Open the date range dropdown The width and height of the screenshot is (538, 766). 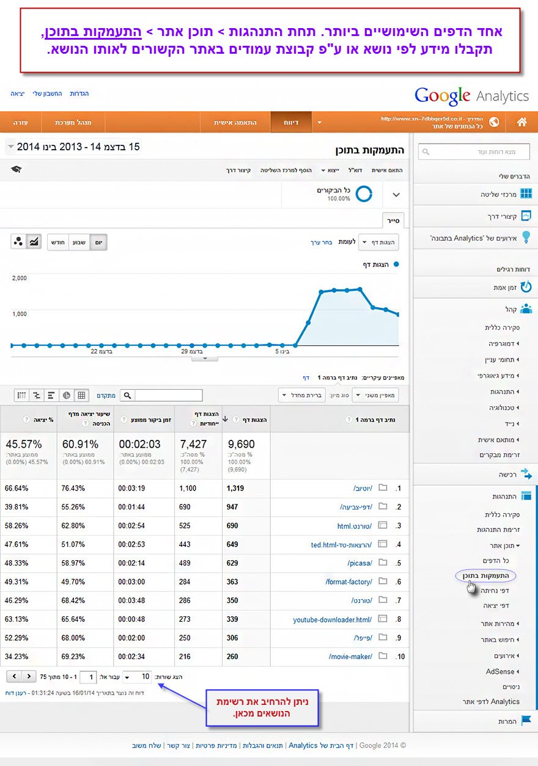pyautogui.click(x=73, y=147)
